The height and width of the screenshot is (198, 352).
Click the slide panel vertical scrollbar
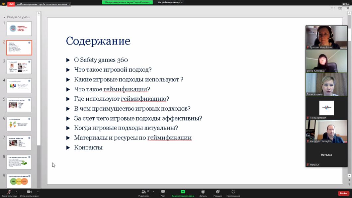coord(39,100)
